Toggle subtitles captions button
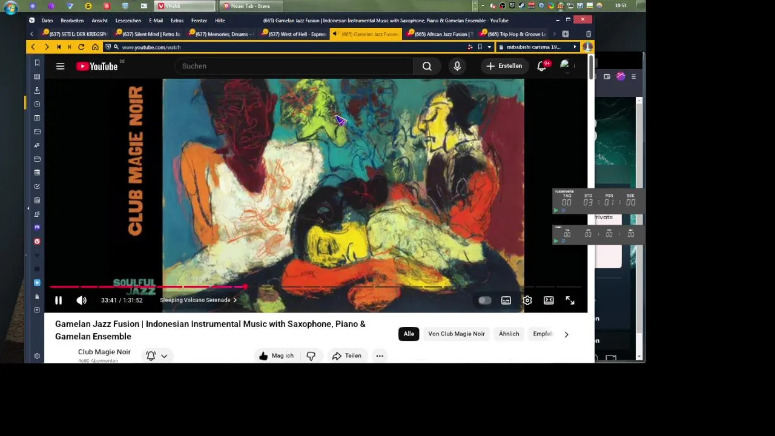Image resolution: width=775 pixels, height=436 pixels. (506, 300)
